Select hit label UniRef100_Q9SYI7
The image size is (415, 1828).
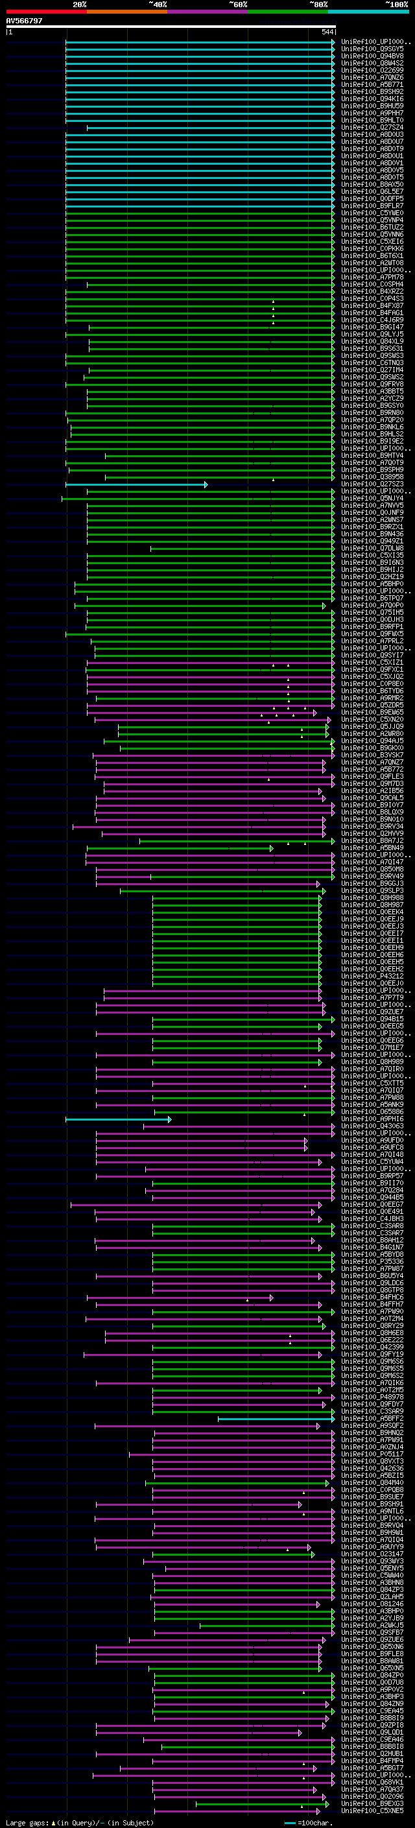pos(372,655)
